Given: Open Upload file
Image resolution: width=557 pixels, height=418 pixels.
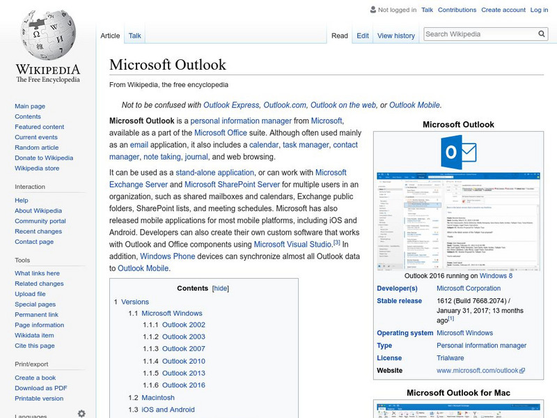Looking at the screenshot, I should point(30,293).
